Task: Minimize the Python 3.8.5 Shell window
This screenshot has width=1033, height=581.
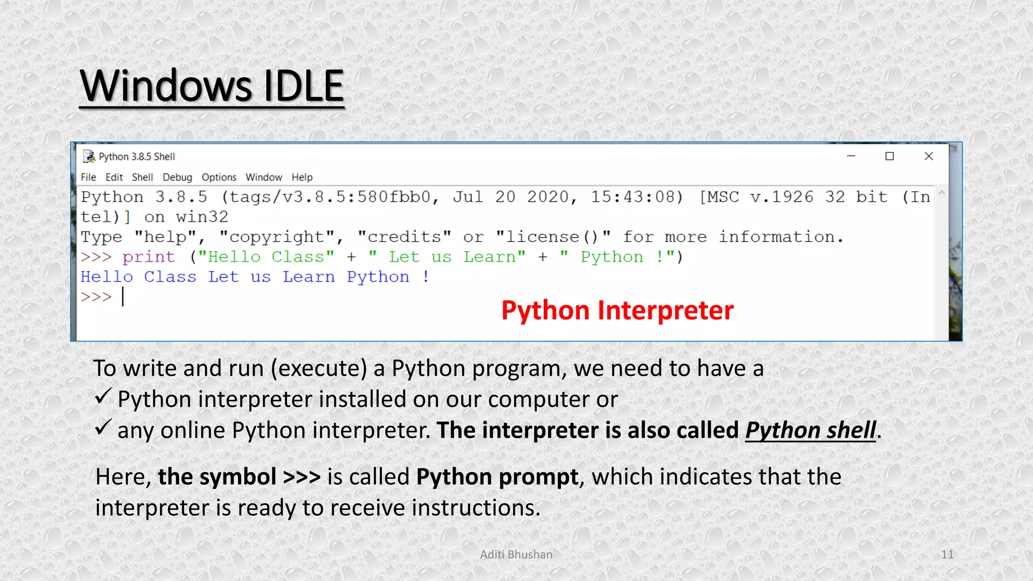Action: [851, 156]
